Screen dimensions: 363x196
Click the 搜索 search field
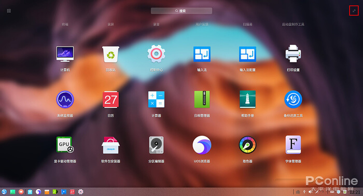pyautogui.click(x=181, y=11)
